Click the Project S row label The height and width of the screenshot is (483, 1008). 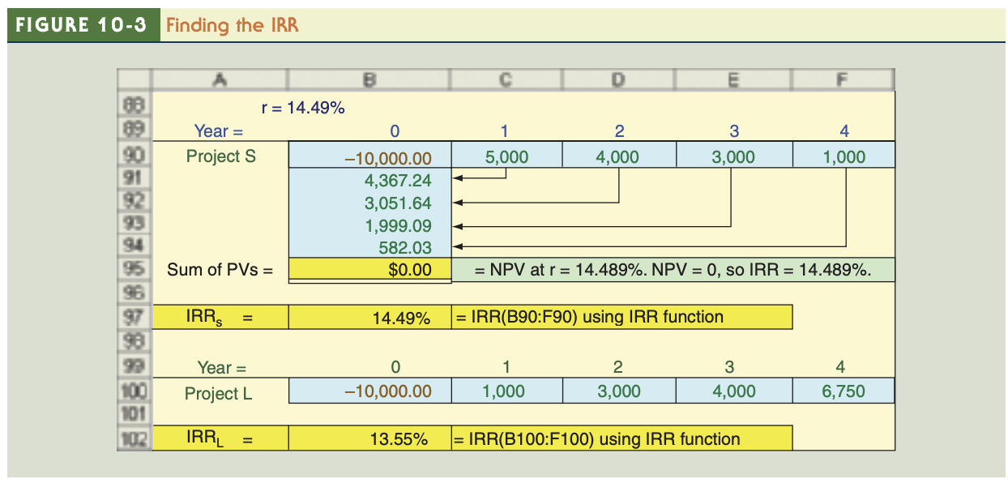[x=220, y=154]
